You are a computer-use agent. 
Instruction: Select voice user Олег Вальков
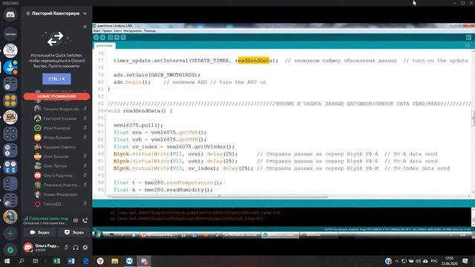pyautogui.click(x=56, y=156)
